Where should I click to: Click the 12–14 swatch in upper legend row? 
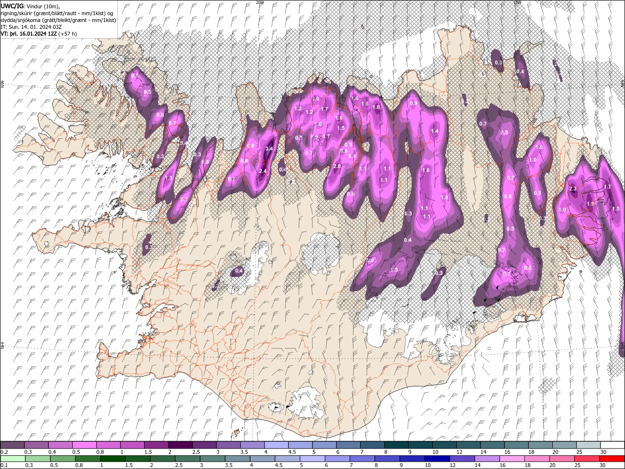(x=468, y=445)
